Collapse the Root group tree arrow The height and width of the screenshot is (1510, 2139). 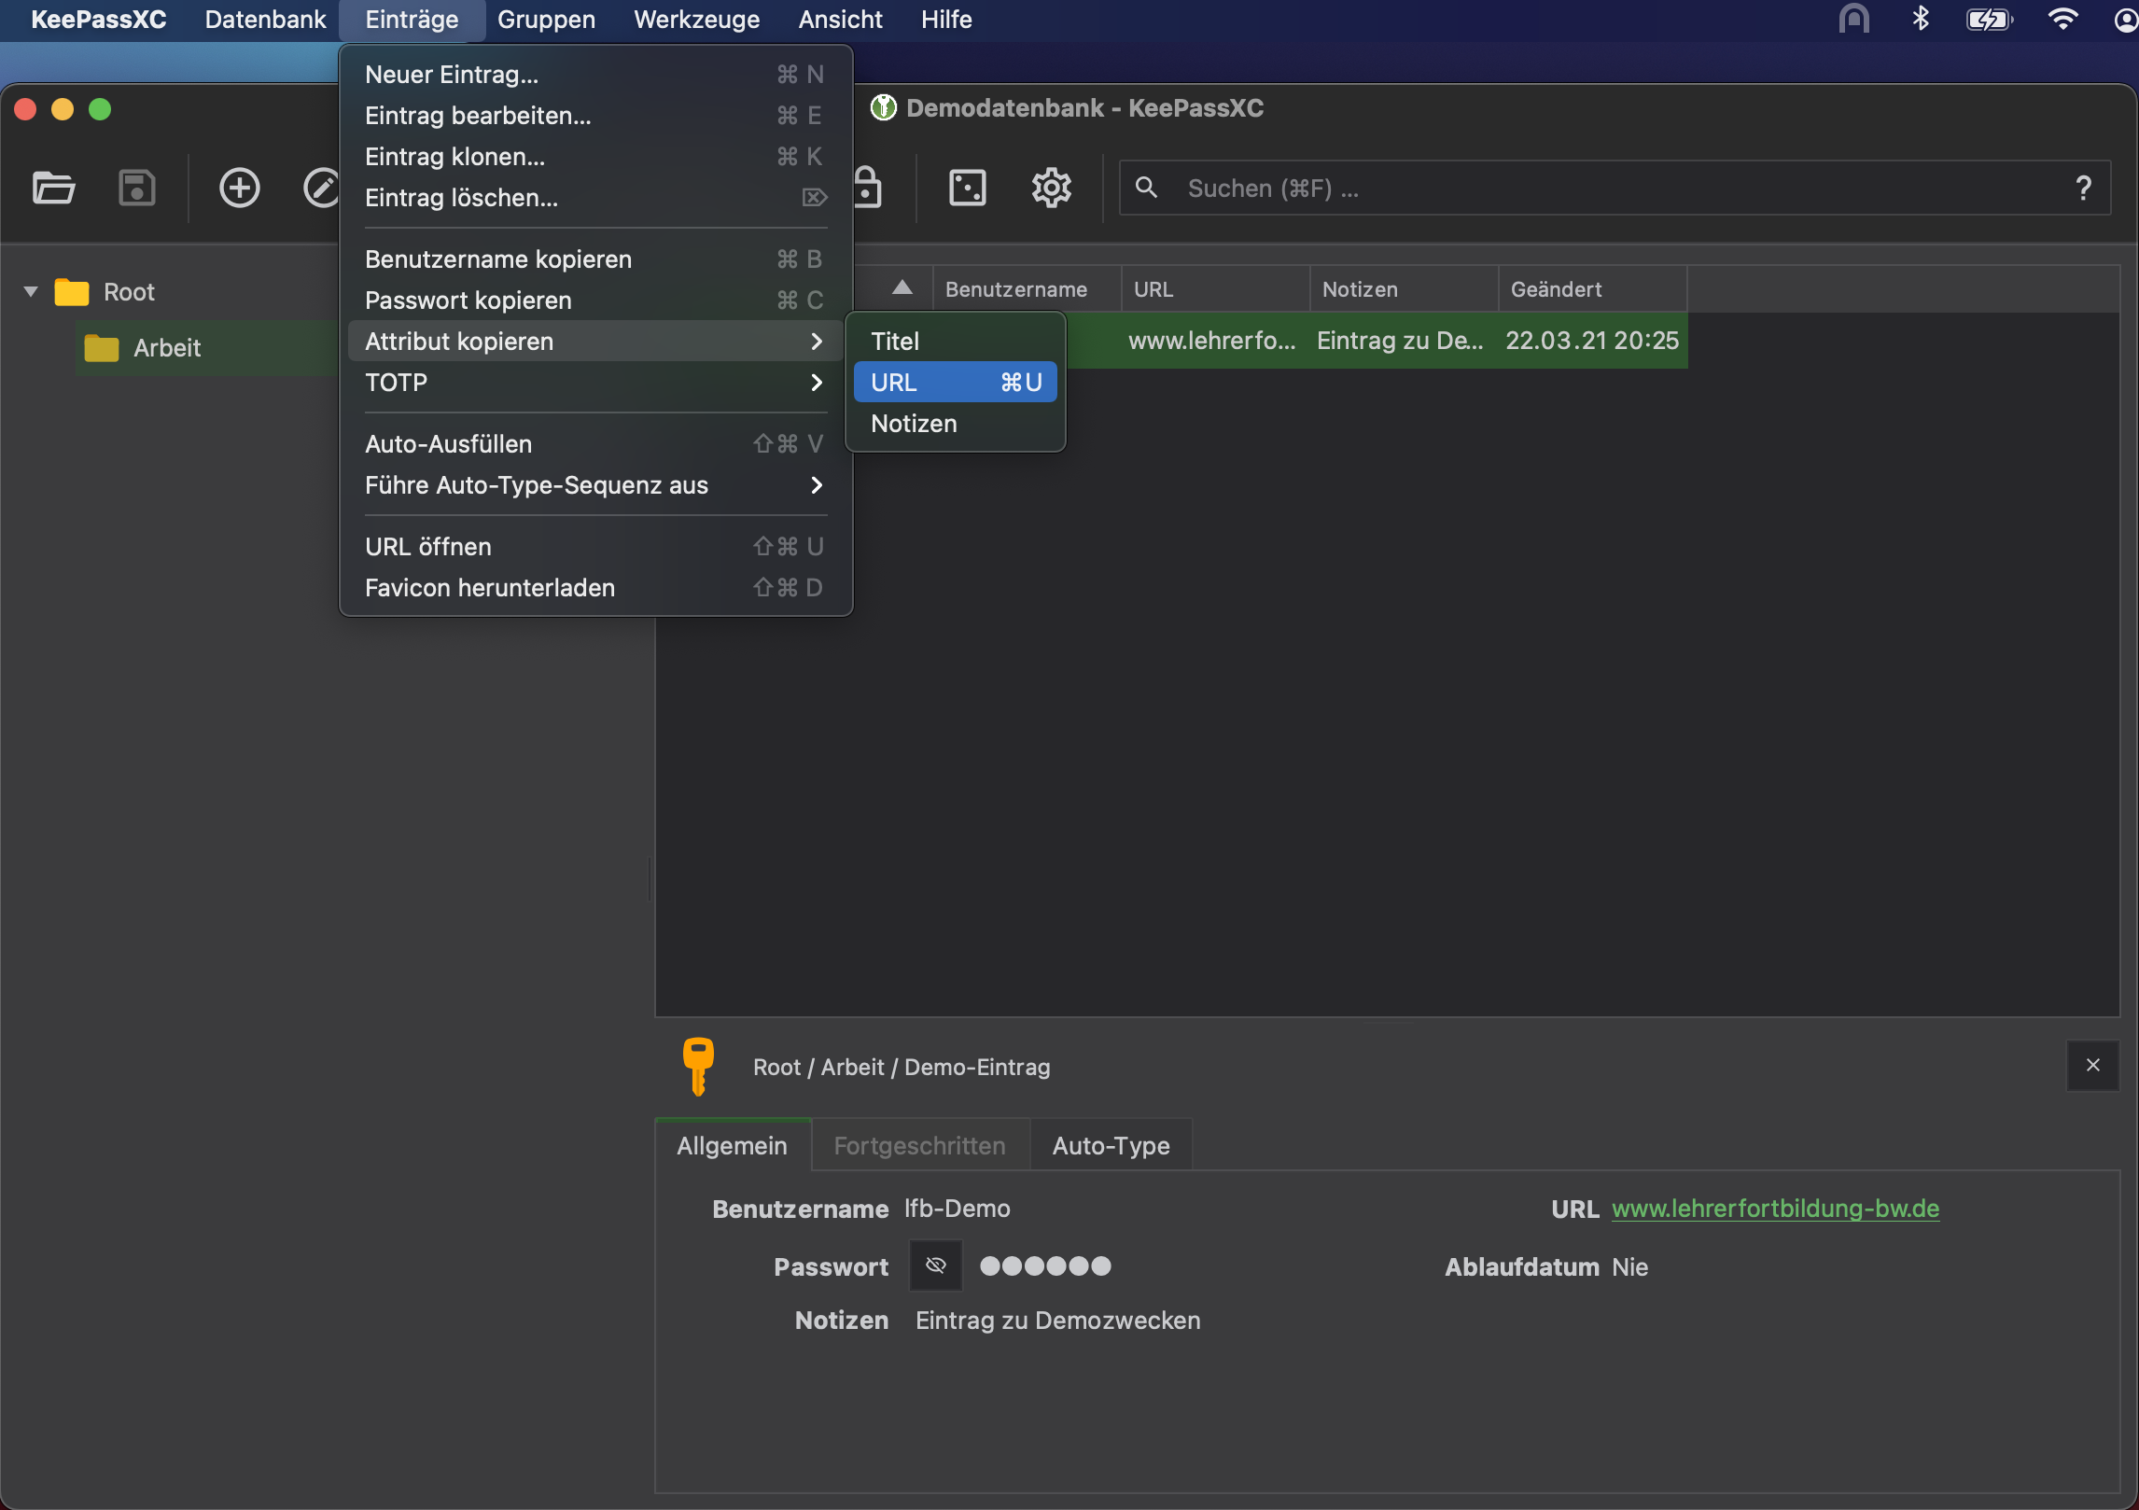click(x=31, y=291)
